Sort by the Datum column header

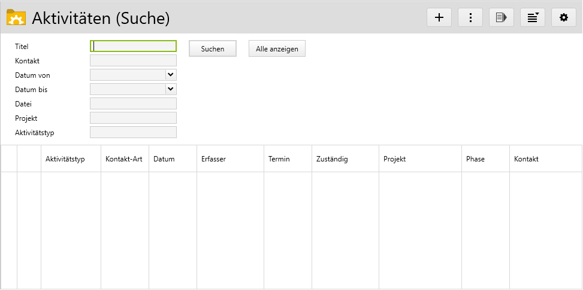(164, 159)
